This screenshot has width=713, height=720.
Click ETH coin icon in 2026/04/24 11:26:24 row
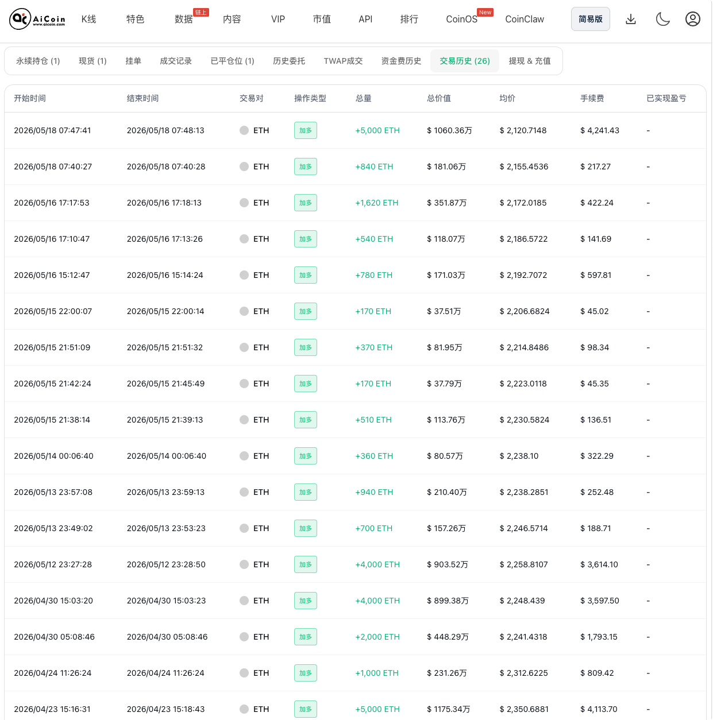(x=244, y=673)
